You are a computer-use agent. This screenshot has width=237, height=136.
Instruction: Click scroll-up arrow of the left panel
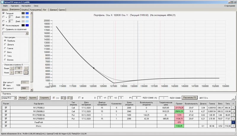point(31,13)
